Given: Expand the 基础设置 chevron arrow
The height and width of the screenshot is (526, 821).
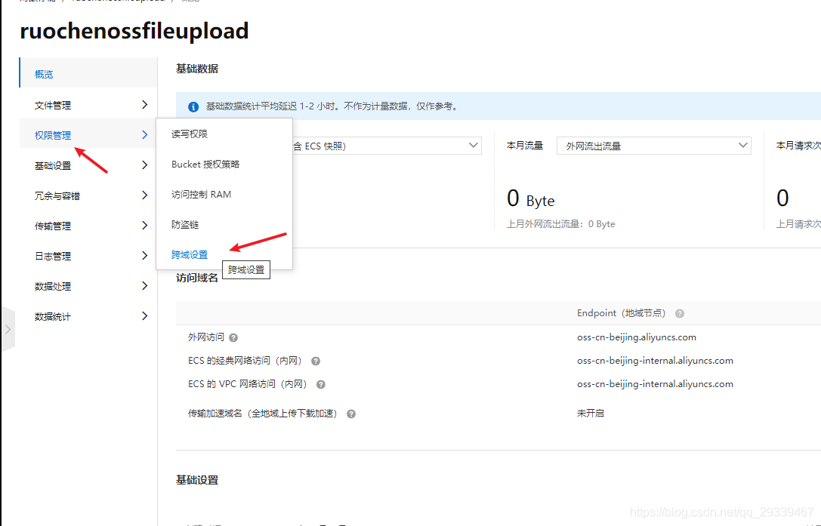Looking at the screenshot, I should 144,165.
